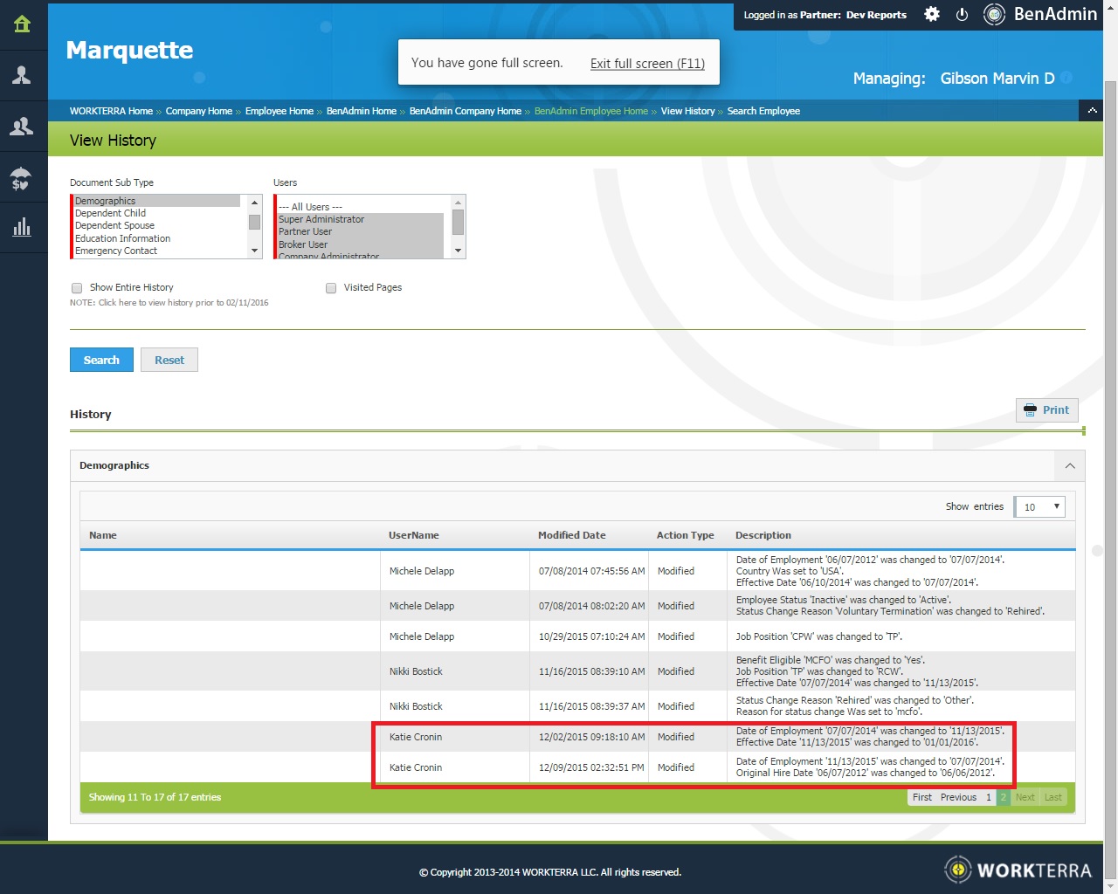Click the Marquette company title
The image size is (1118, 894).
[x=129, y=51]
